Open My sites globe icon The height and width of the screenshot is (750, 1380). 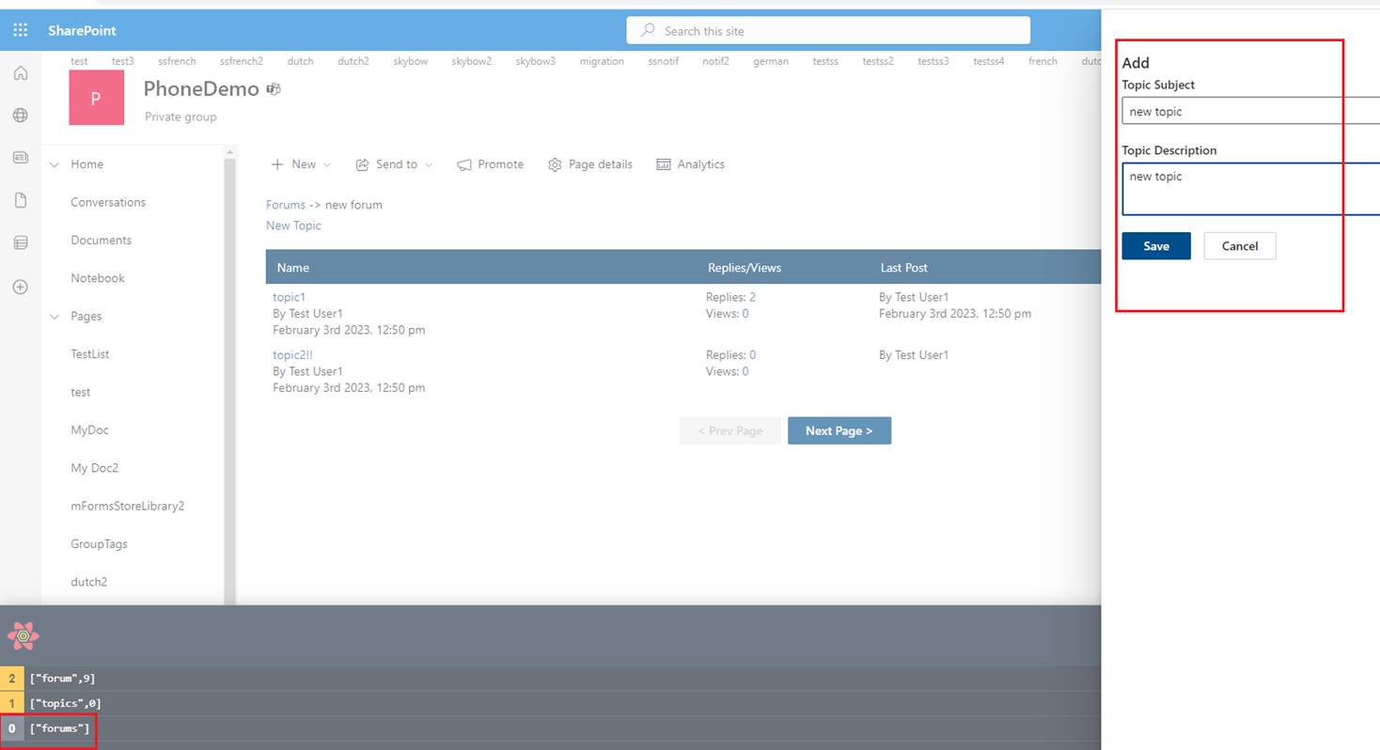point(21,116)
